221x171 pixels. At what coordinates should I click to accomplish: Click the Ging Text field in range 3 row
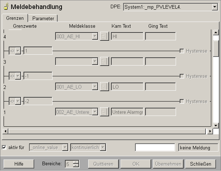click(x=161, y=62)
